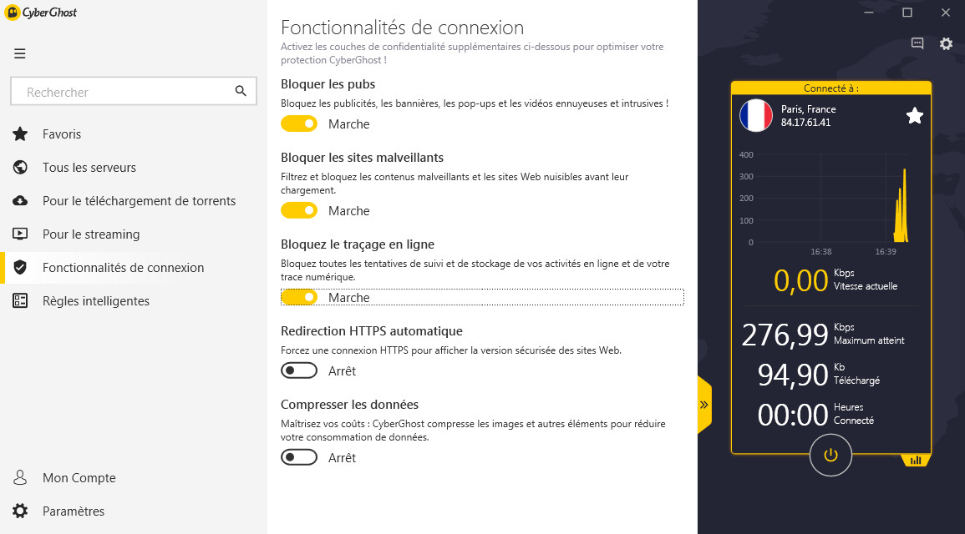Click the Rechercher search field
Image resolution: width=965 pixels, height=534 pixels.
[134, 92]
